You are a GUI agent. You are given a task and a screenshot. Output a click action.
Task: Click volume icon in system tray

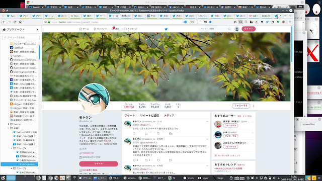coord(274,178)
